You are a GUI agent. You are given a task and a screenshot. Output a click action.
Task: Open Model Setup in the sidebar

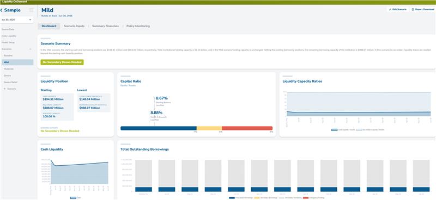tap(8, 42)
